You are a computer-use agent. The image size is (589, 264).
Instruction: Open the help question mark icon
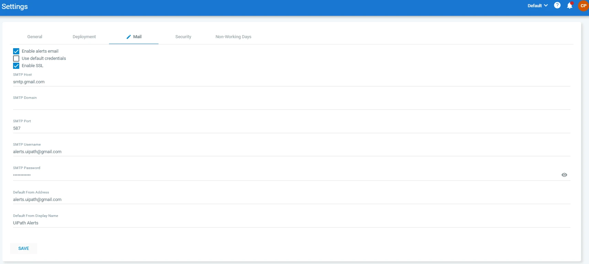(557, 6)
